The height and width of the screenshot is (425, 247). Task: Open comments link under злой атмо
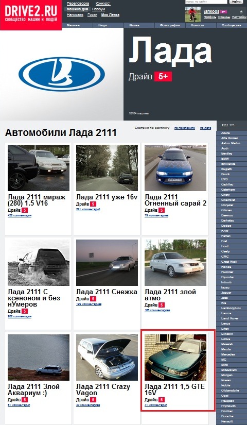(157, 310)
